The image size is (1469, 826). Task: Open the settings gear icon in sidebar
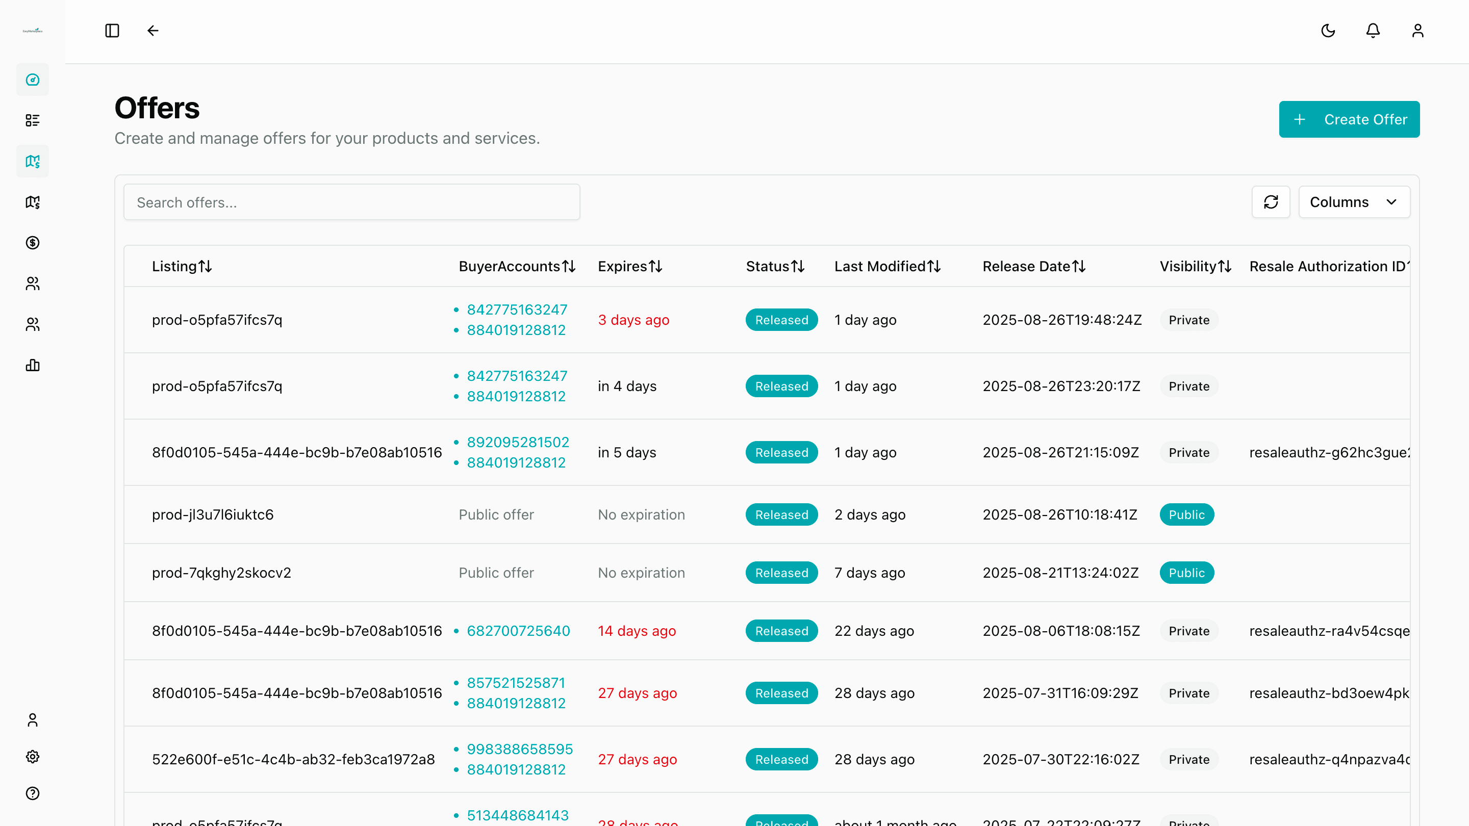(x=33, y=757)
